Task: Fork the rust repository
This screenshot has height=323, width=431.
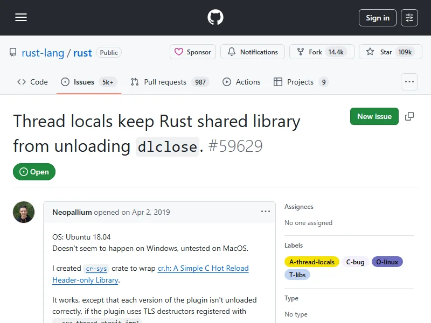Action: click(322, 52)
